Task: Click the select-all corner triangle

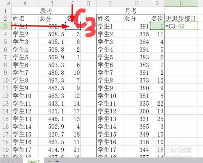Action: point(8,3)
